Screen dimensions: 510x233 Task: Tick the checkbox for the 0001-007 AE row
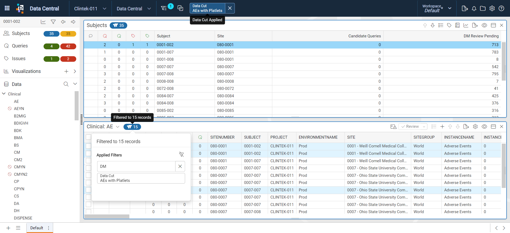point(88,161)
